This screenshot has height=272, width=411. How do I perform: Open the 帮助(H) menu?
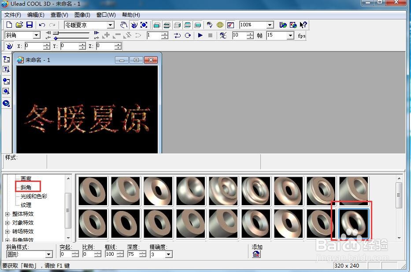131,15
